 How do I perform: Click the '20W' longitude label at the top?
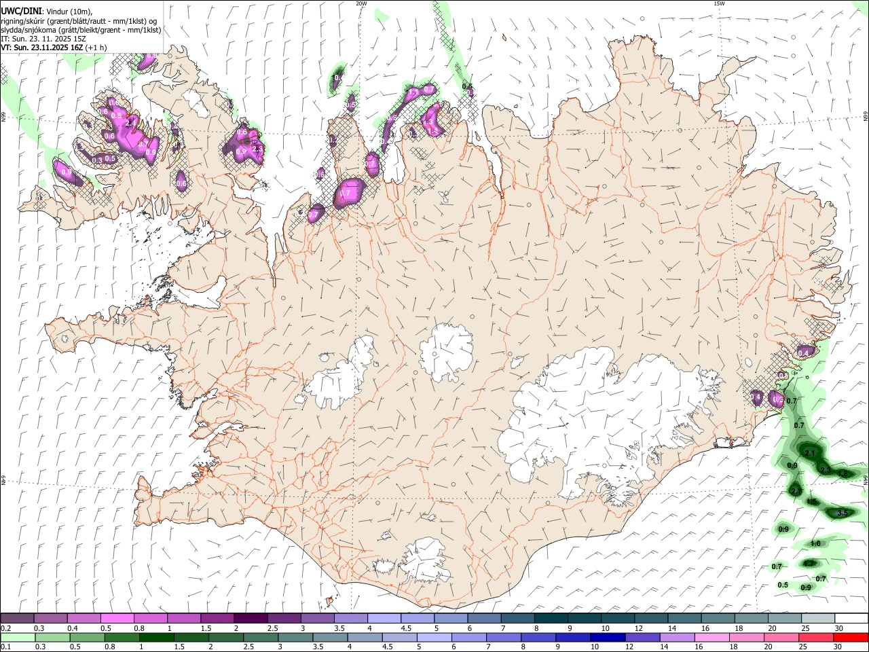(361, 3)
